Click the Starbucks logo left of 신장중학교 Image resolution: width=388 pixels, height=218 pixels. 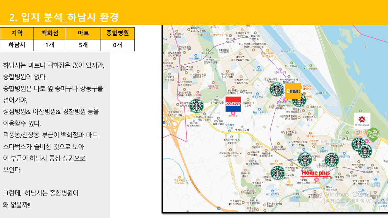(x=332, y=159)
